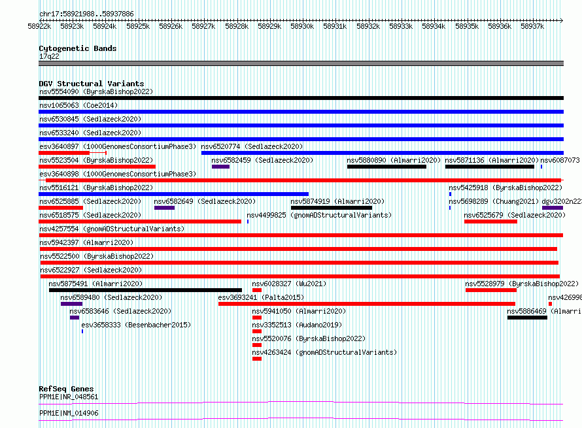Image resolution: width=582 pixels, height=428 pixels.
Task: Click the 58937k ruler tick label
Action: click(532, 26)
